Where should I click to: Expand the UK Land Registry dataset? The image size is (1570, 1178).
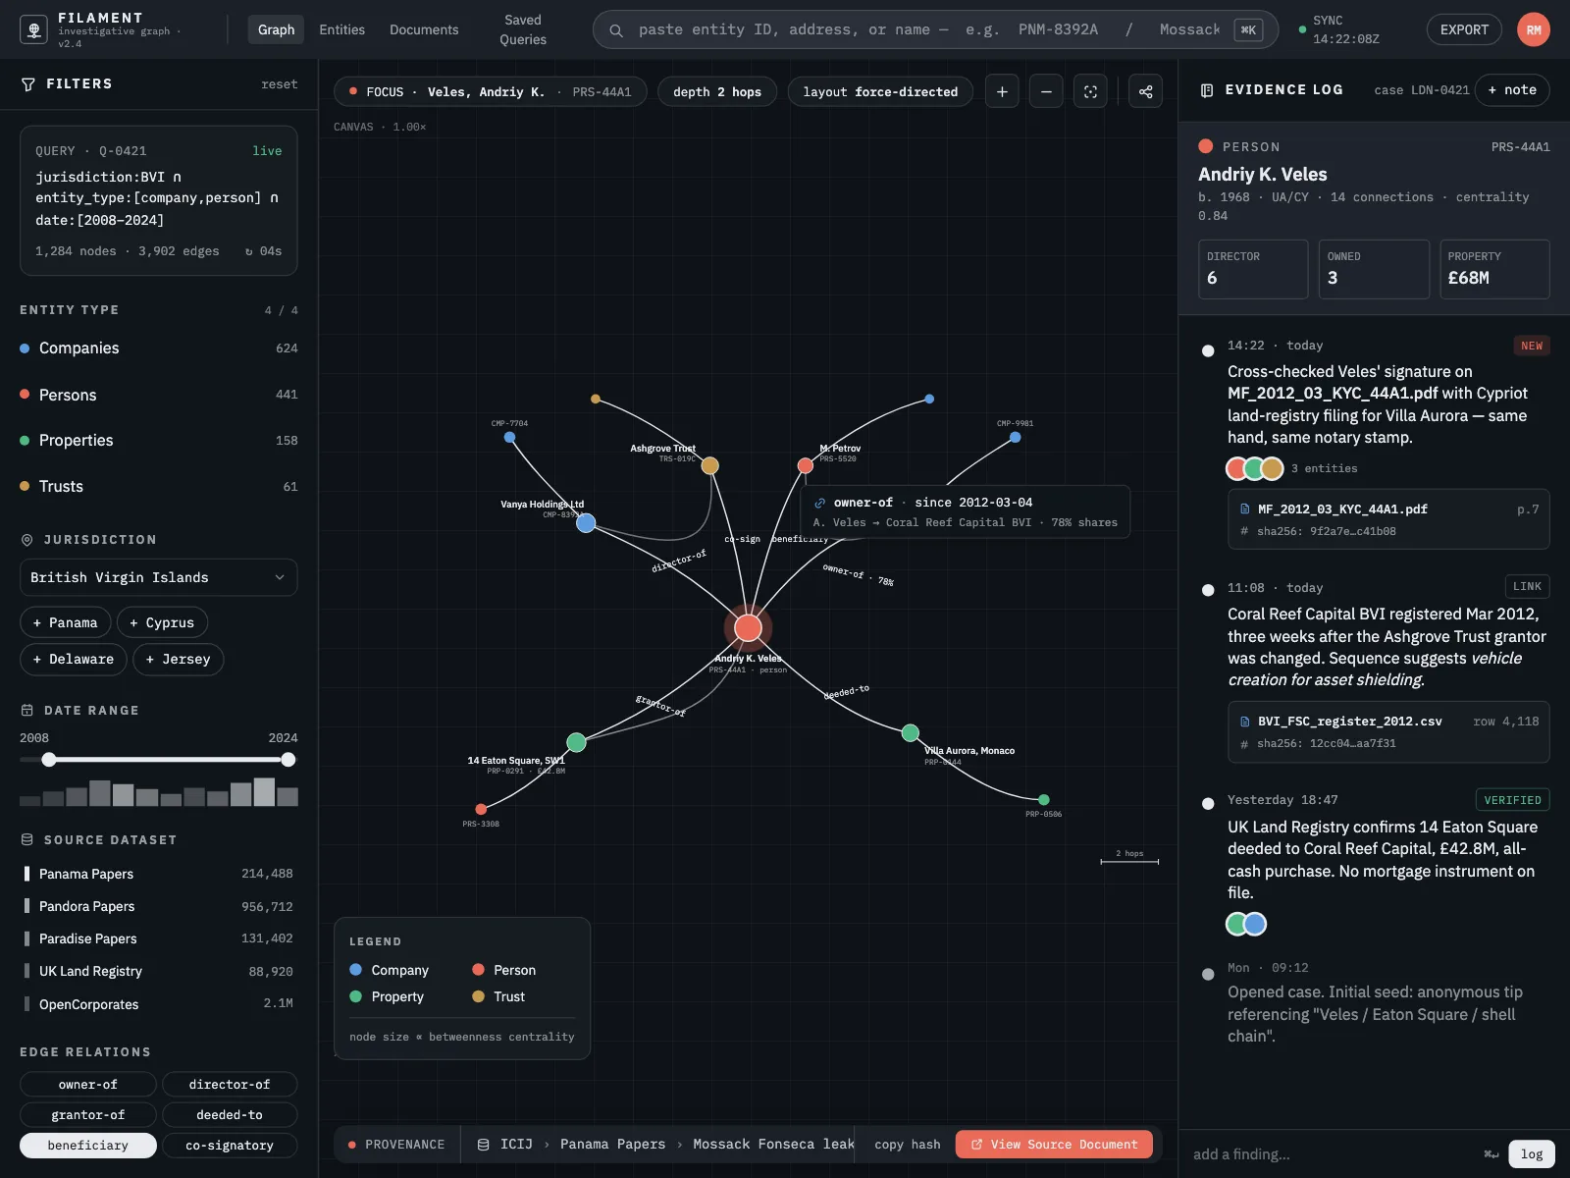(x=159, y=971)
